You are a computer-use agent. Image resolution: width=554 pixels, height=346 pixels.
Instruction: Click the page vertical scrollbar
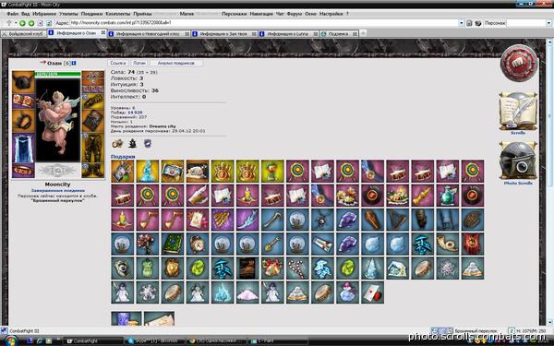pyautogui.click(x=549, y=182)
